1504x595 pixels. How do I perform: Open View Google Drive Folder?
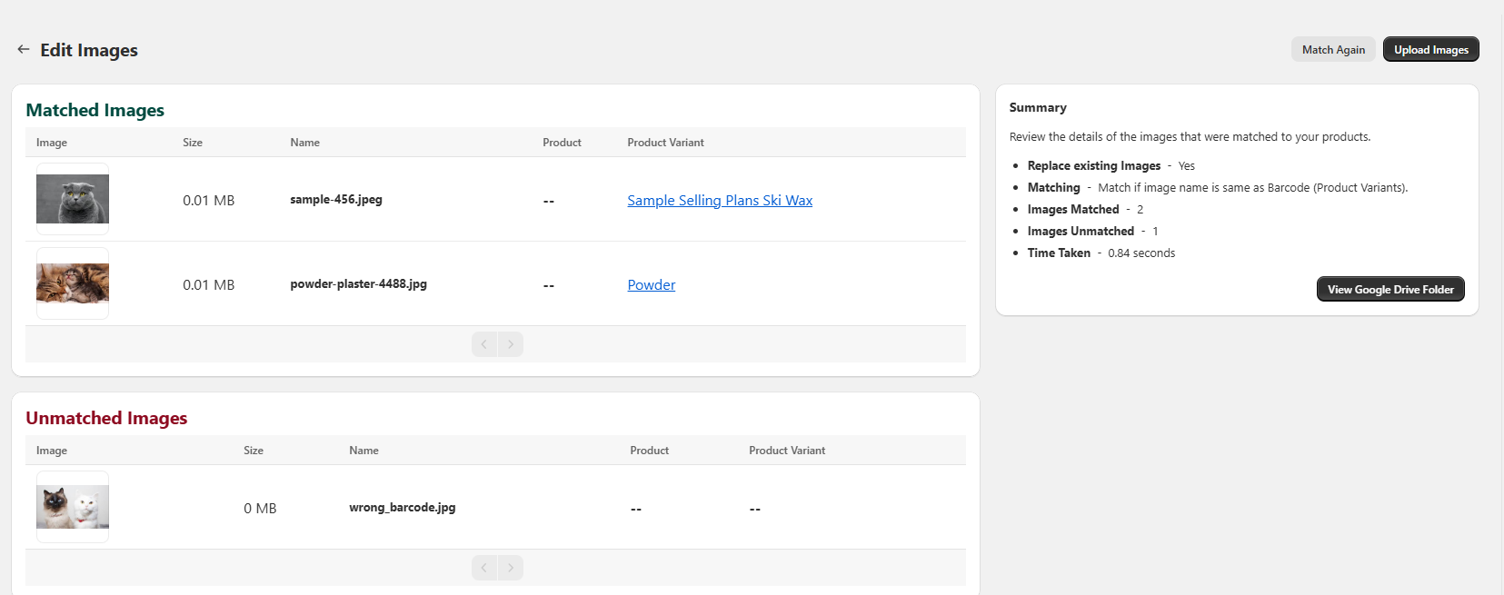[x=1389, y=290]
